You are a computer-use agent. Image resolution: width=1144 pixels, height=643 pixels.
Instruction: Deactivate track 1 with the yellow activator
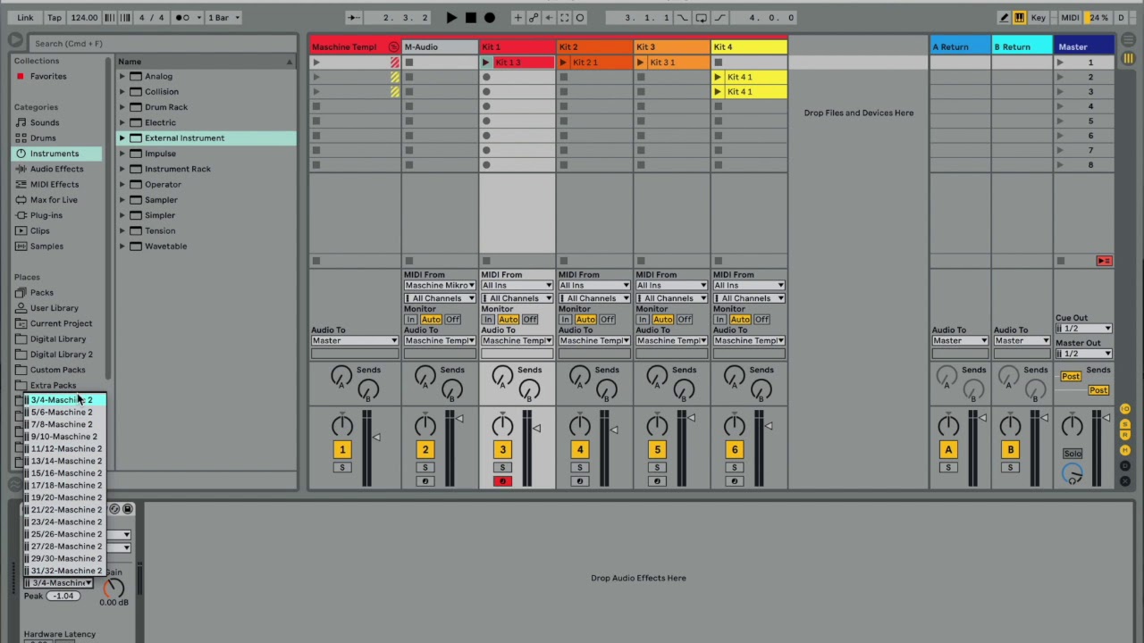[341, 449]
